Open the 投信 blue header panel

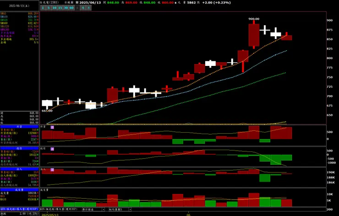click(x=19, y=148)
